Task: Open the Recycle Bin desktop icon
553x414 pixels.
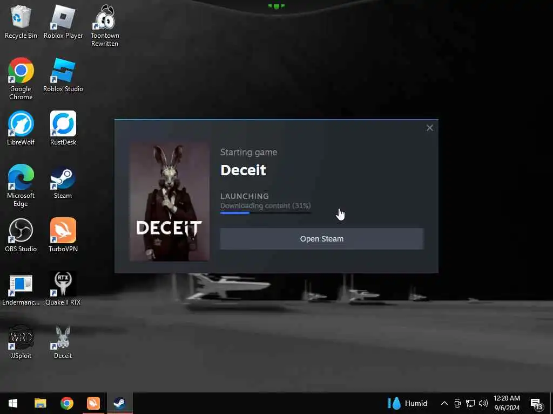Action: (x=21, y=22)
